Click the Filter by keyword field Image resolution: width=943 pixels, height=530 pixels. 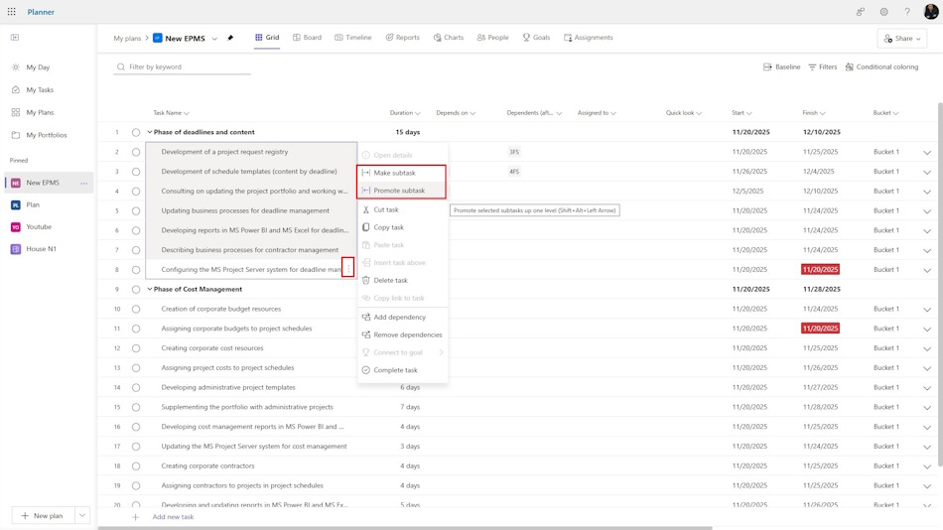[x=183, y=66]
